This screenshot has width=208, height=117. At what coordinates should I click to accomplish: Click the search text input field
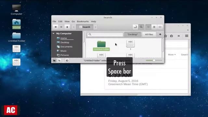click(105, 34)
